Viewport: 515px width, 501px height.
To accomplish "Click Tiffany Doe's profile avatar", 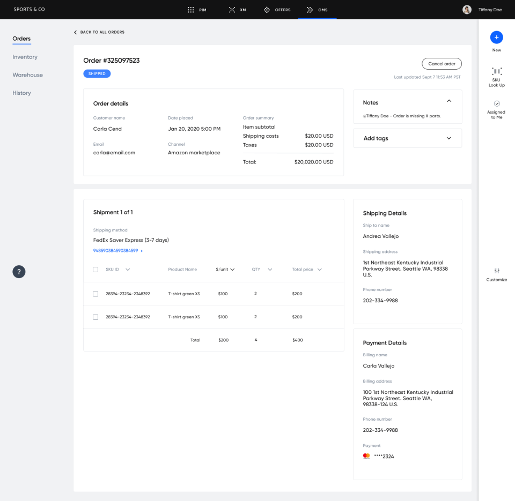I will (467, 10).
